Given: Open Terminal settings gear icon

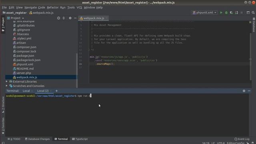Looking at the screenshot, I should tap(244, 91).
